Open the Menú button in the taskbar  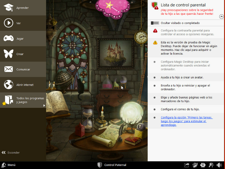[x=8, y=165]
